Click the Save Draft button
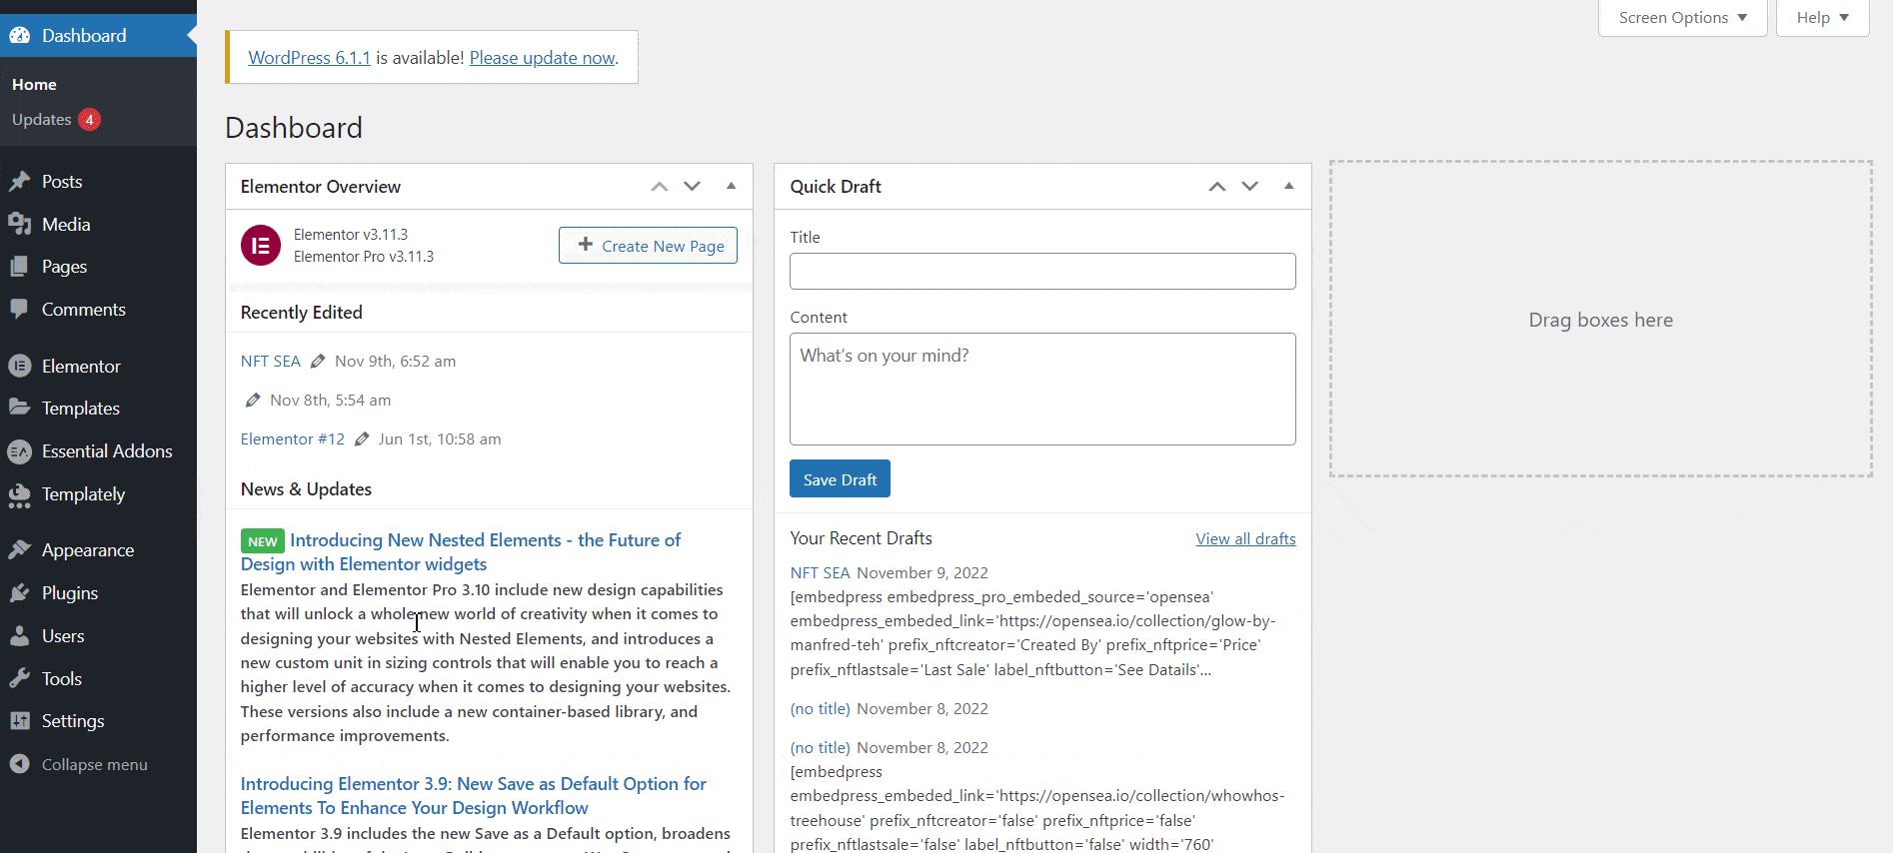Viewport: 1893px width, 853px height. tap(840, 478)
